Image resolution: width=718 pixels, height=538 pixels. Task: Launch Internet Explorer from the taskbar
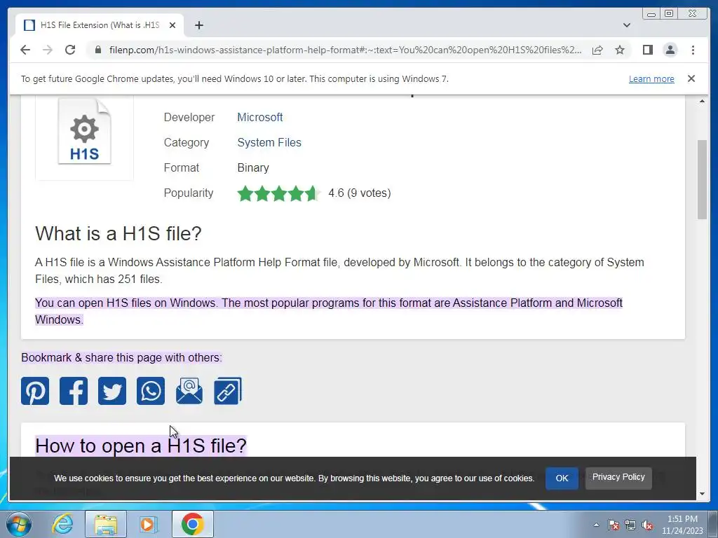point(62,524)
